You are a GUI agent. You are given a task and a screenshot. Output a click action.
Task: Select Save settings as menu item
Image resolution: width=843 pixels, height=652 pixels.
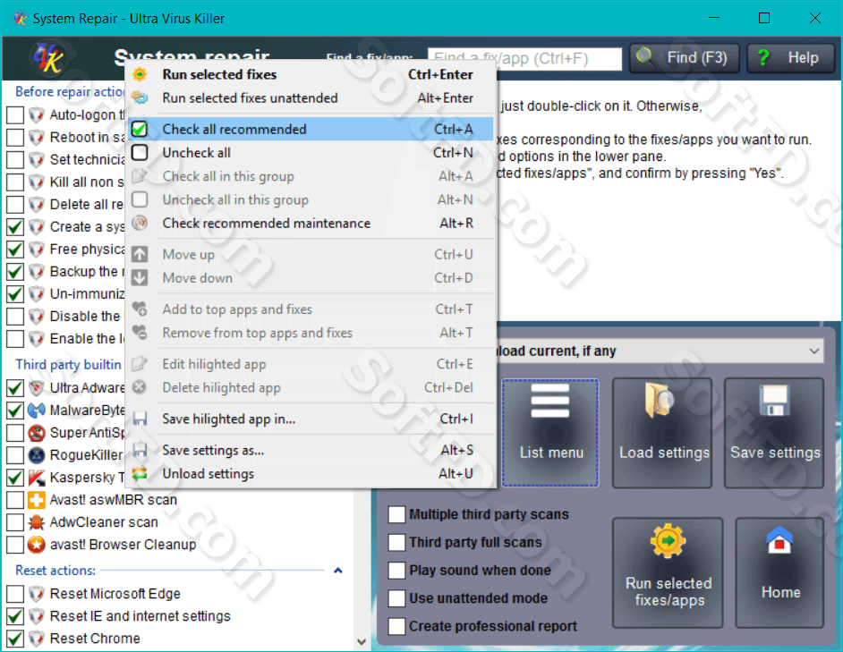pos(311,450)
